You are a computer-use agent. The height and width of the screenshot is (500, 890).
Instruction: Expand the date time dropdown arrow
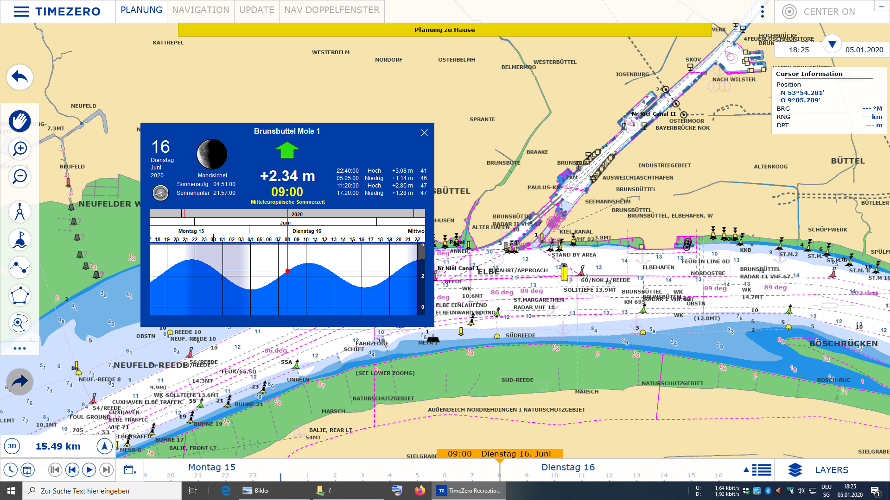[832, 44]
